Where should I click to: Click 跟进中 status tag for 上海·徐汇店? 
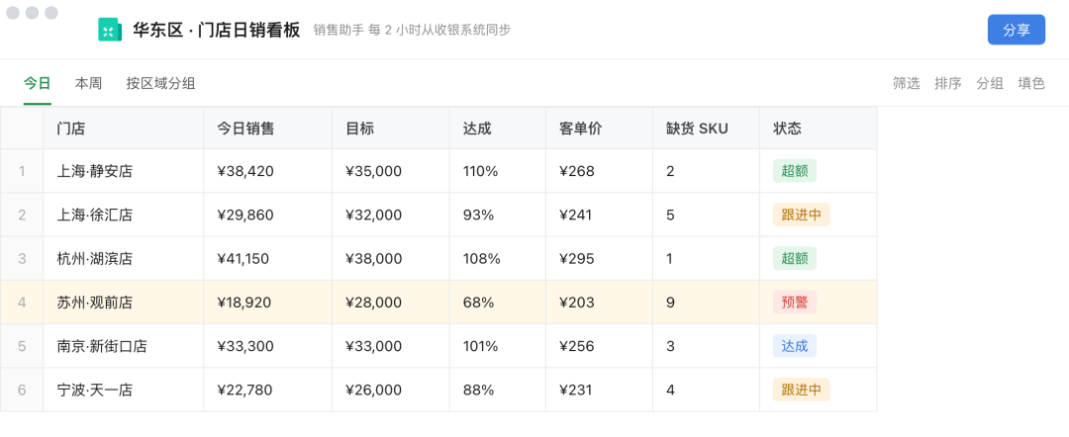tap(801, 216)
